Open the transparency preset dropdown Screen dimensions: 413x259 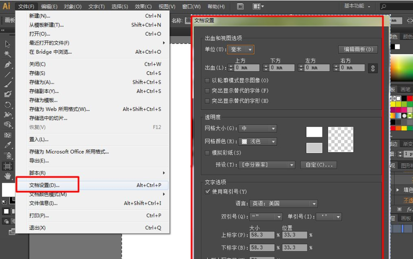tap(267, 165)
